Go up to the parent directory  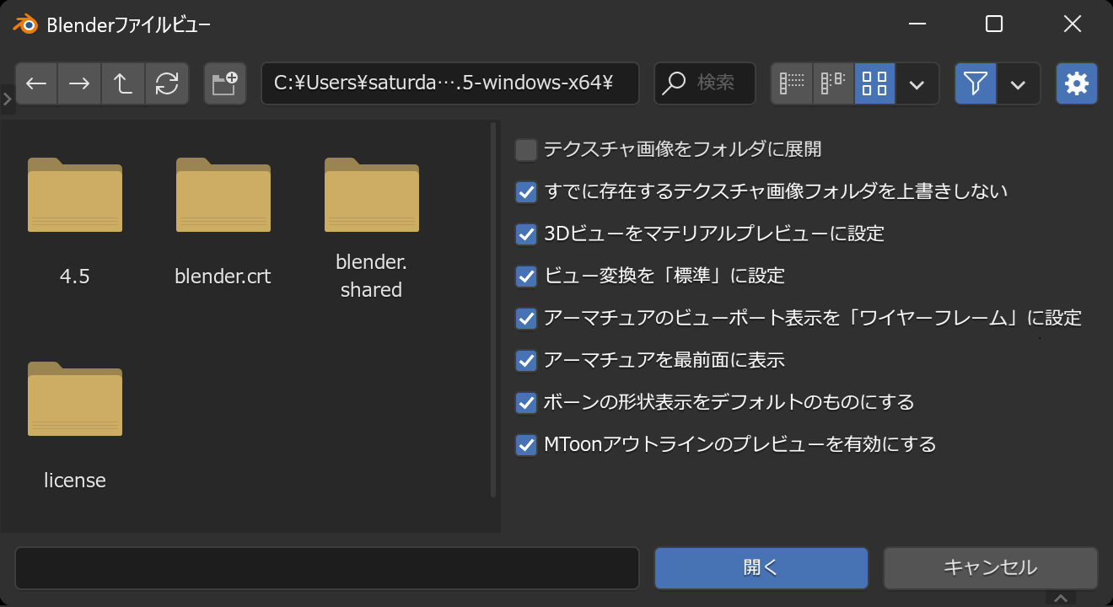[x=123, y=83]
